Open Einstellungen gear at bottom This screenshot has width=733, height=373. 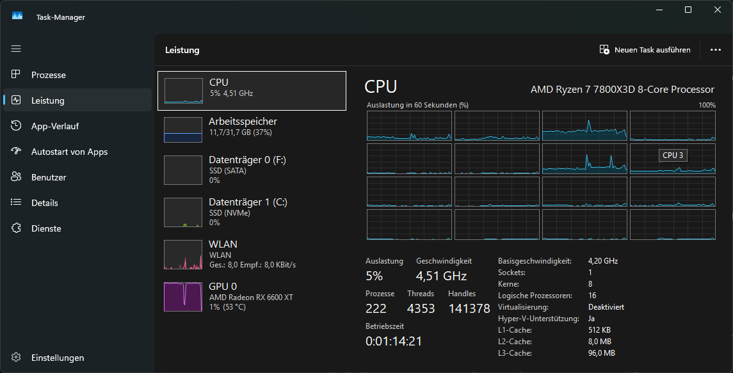(17, 358)
